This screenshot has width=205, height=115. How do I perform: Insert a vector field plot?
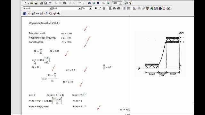pyautogui.click(x=168, y=8)
